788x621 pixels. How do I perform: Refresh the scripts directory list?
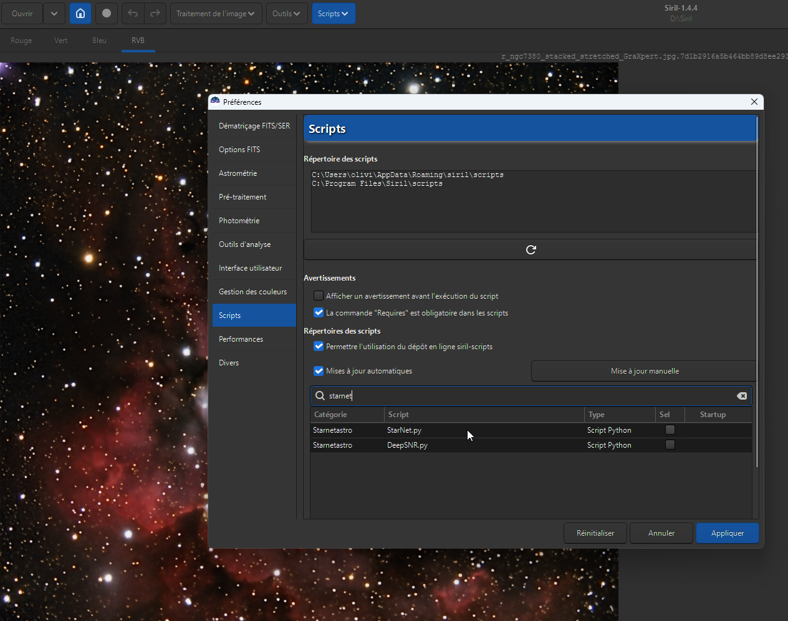point(531,249)
